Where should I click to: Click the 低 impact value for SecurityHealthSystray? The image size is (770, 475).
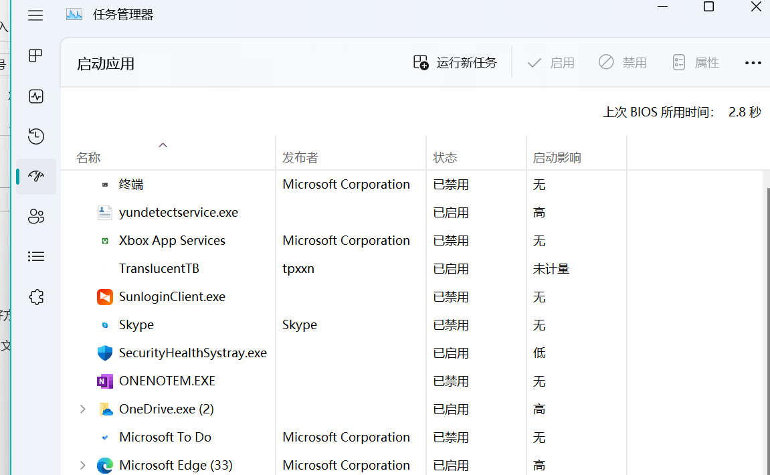(539, 353)
